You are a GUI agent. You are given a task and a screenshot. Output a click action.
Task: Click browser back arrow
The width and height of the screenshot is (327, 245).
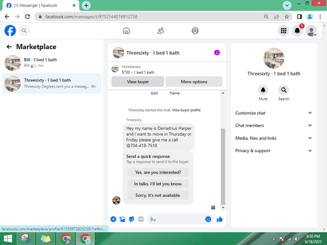(x=7, y=16)
